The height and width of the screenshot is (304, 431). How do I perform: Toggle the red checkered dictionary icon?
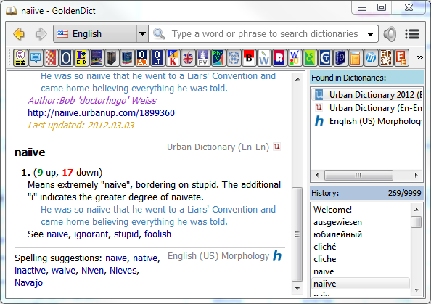pos(51,58)
